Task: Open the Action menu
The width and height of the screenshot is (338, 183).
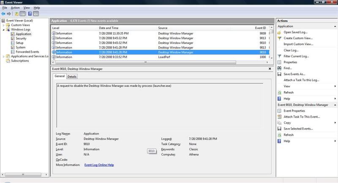Action: point(15,8)
